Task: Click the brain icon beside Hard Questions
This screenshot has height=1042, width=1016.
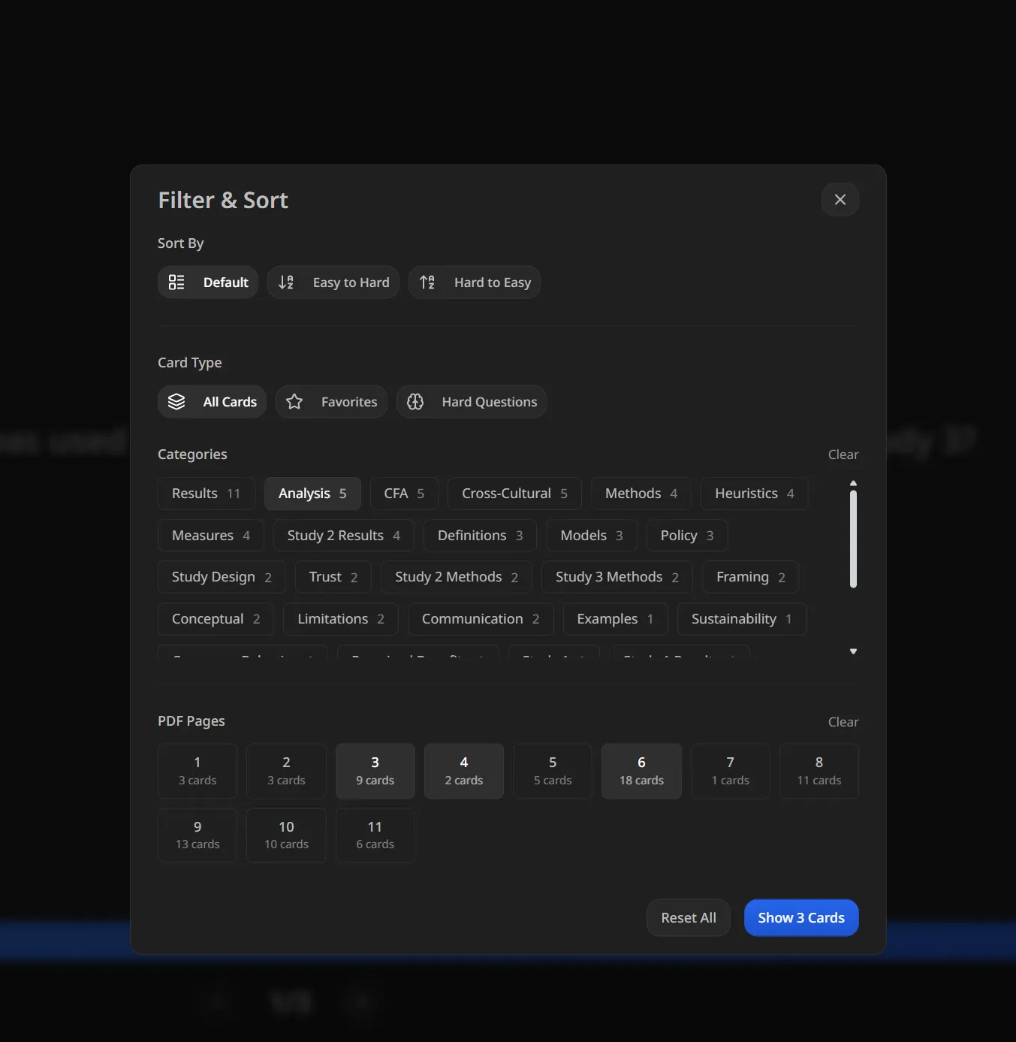Action: click(415, 401)
